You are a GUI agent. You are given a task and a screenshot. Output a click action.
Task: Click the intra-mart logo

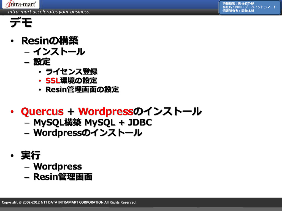pyautogui.click(x=21, y=4)
